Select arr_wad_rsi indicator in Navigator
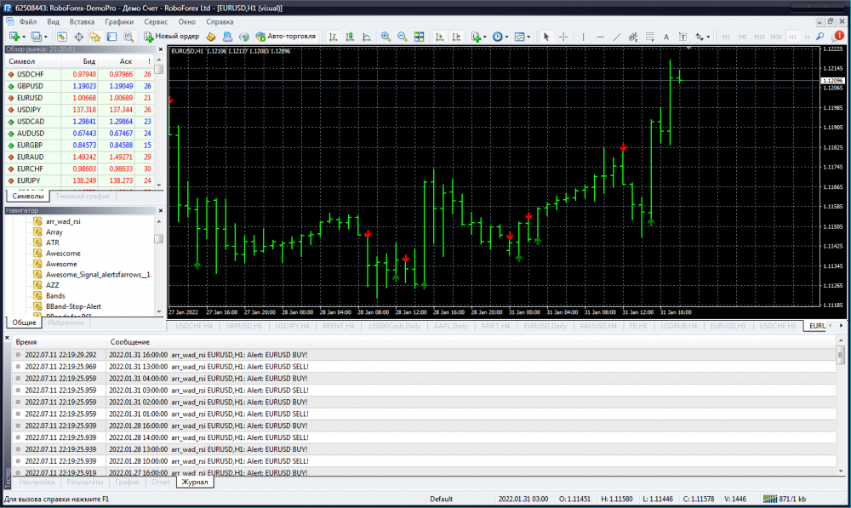Screen dimensions: 851x508 (63, 221)
